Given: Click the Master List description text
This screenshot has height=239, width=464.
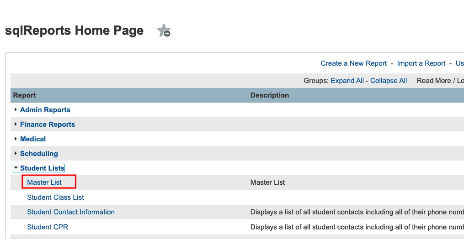Looking at the screenshot, I should tap(267, 182).
